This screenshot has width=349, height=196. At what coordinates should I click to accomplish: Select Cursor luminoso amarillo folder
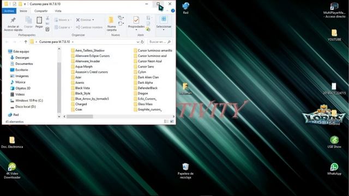(x=153, y=51)
